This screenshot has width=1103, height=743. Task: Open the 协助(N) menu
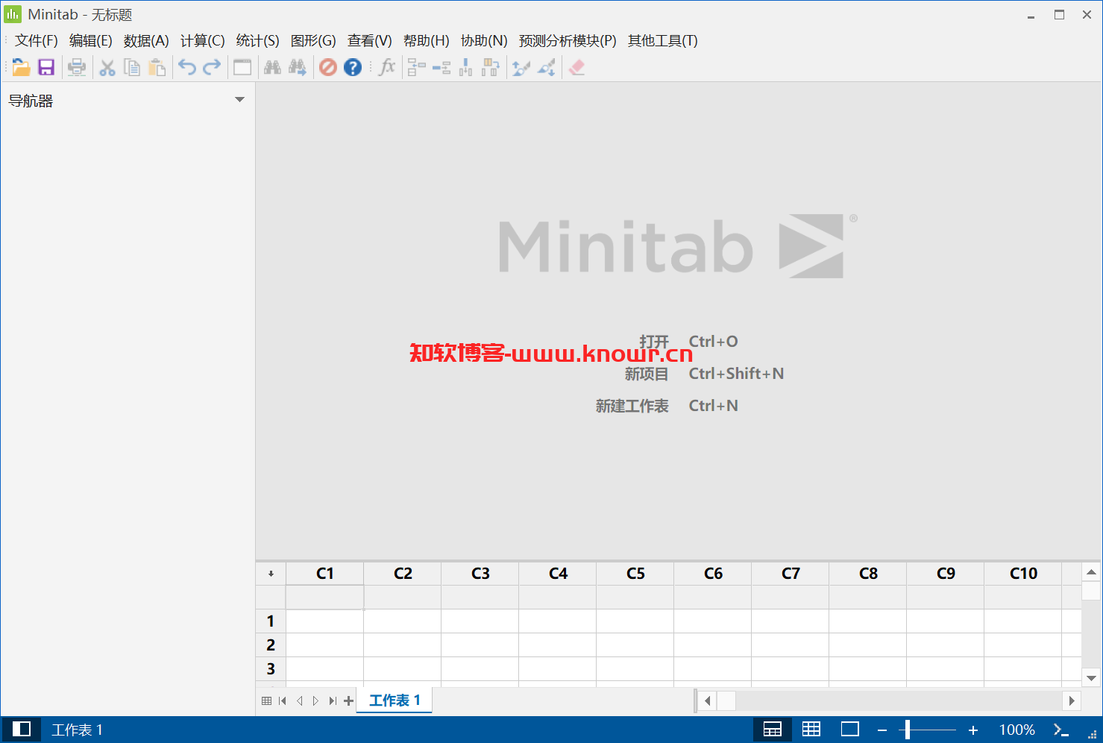point(483,40)
